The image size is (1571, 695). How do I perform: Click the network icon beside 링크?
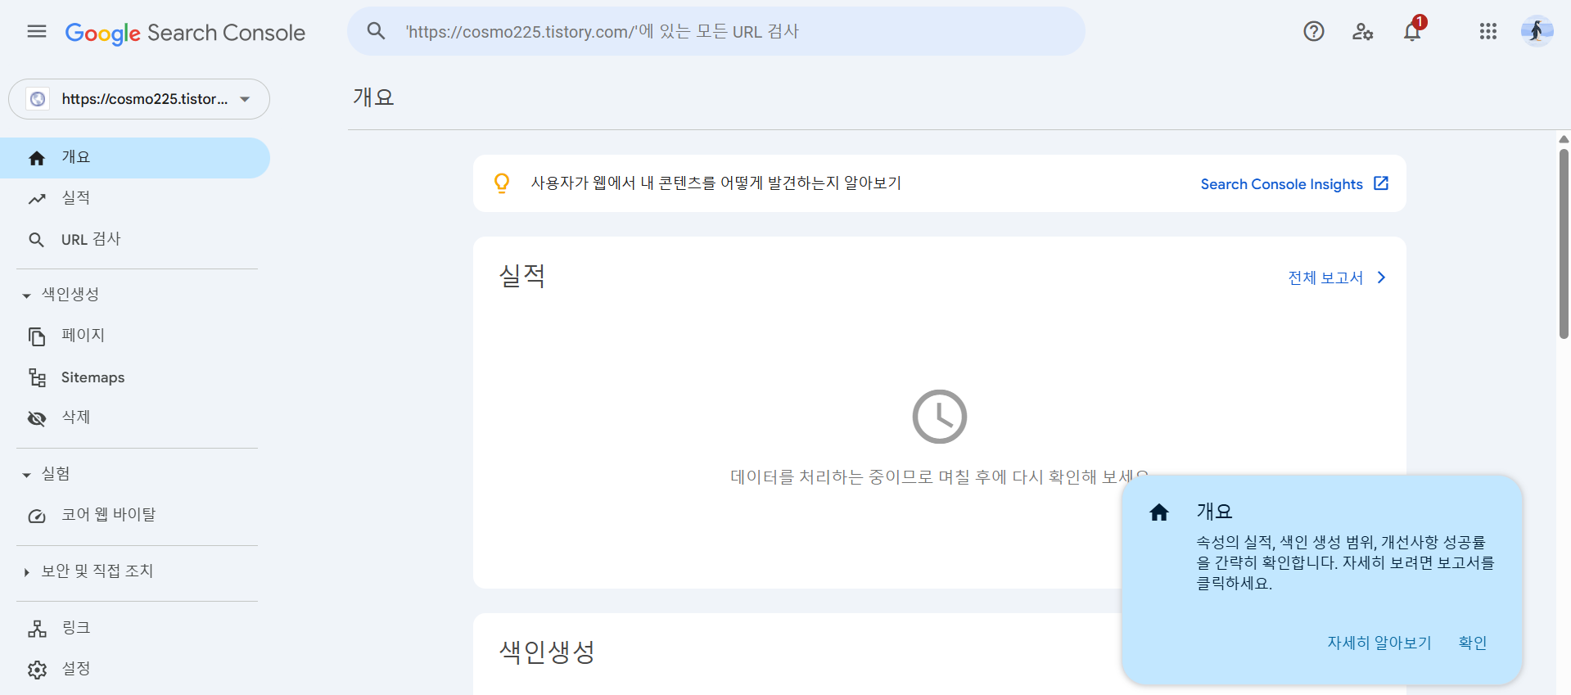coord(37,629)
